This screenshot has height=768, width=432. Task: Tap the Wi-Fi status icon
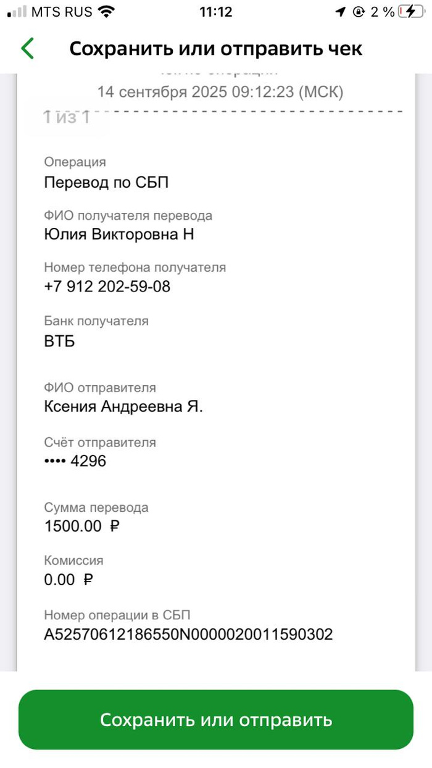point(106,12)
